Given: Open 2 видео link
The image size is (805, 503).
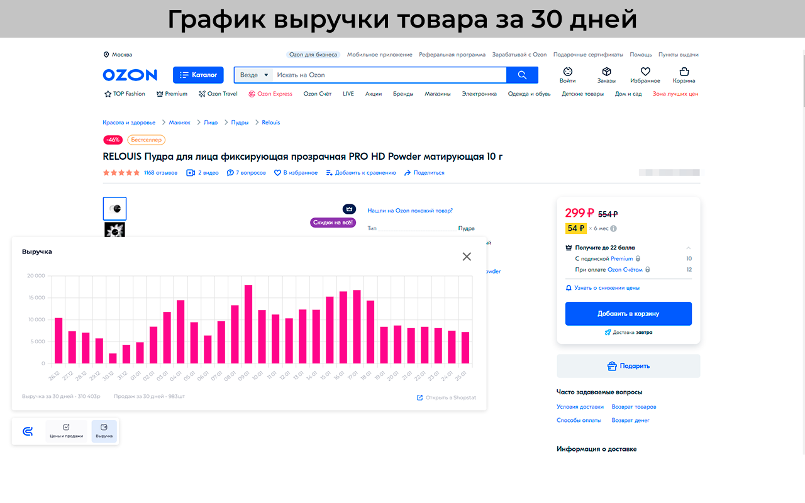Looking at the screenshot, I should [x=203, y=173].
